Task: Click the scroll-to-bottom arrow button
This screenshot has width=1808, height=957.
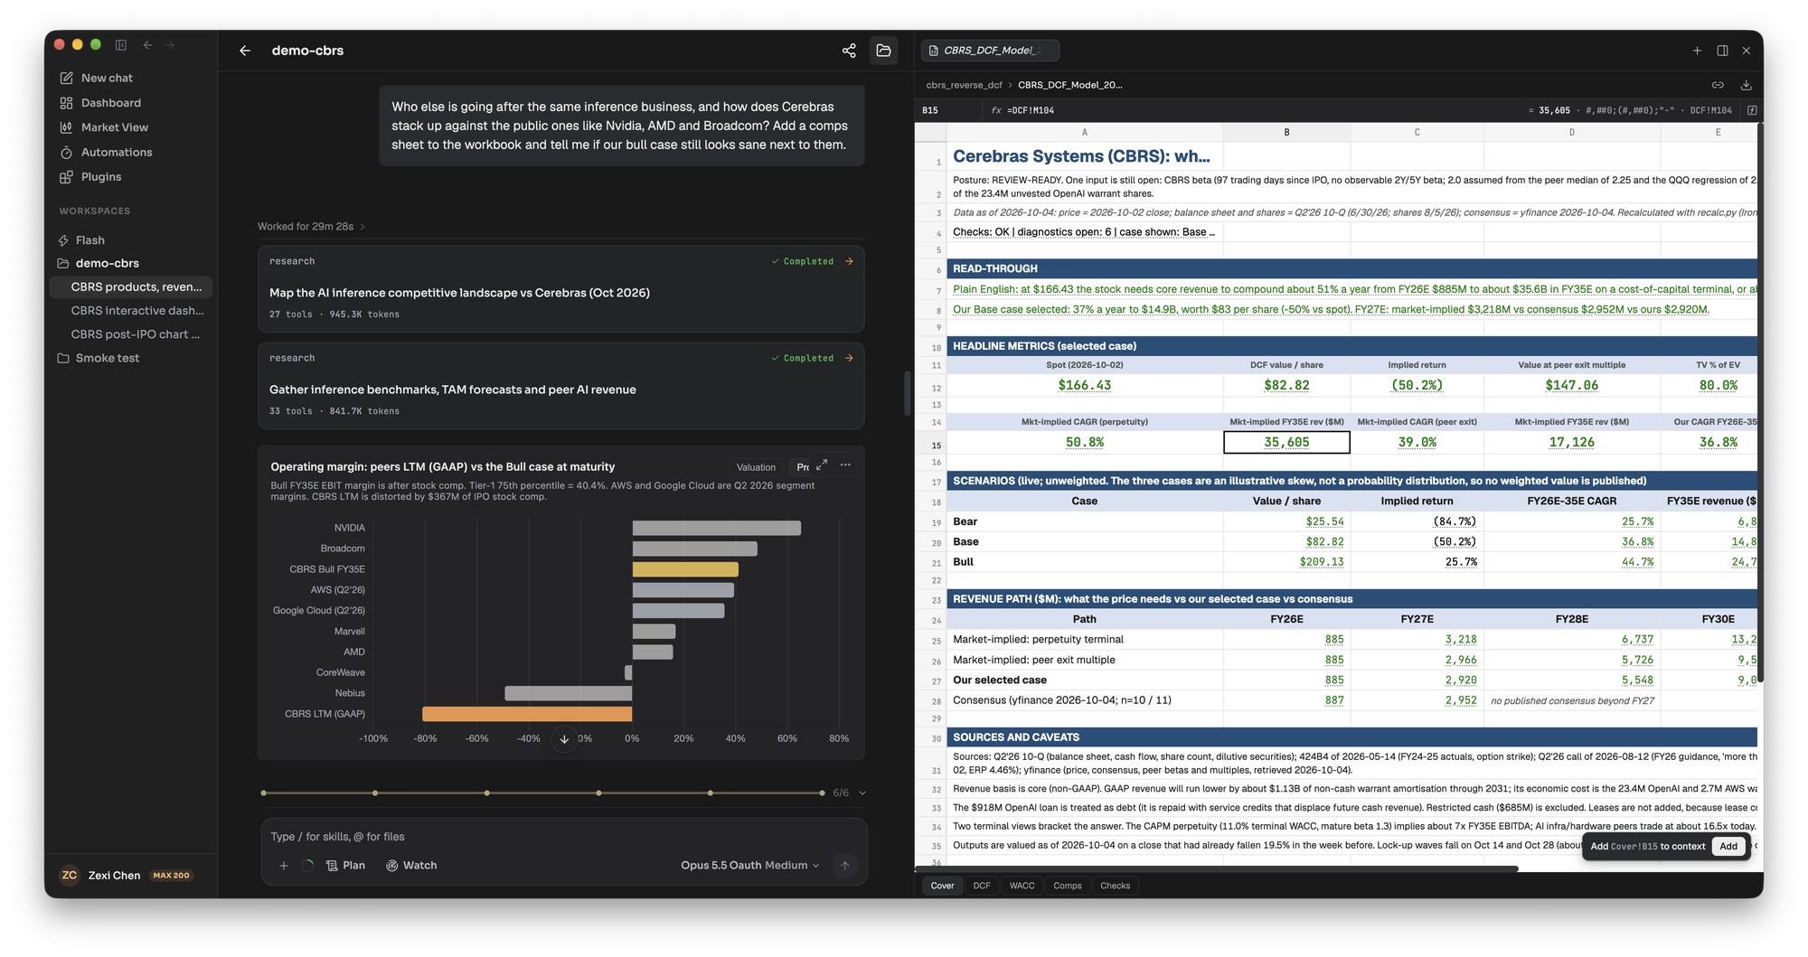Action: pyautogui.click(x=564, y=738)
